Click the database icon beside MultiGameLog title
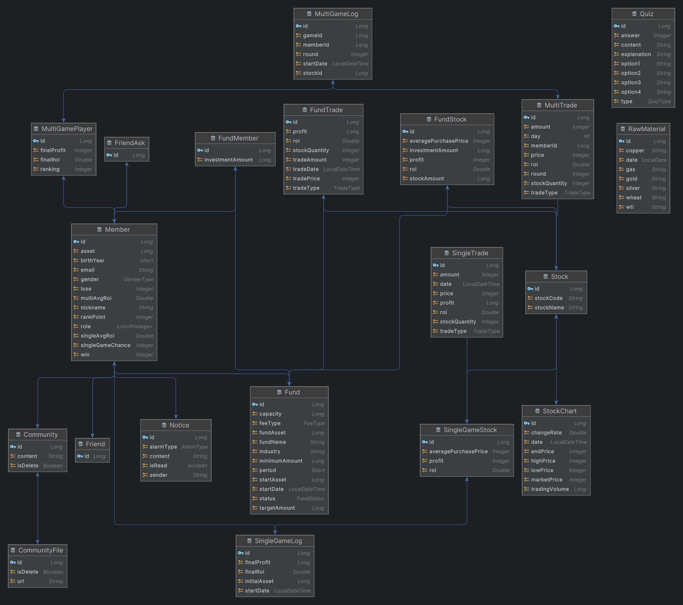The image size is (683, 605). point(309,14)
